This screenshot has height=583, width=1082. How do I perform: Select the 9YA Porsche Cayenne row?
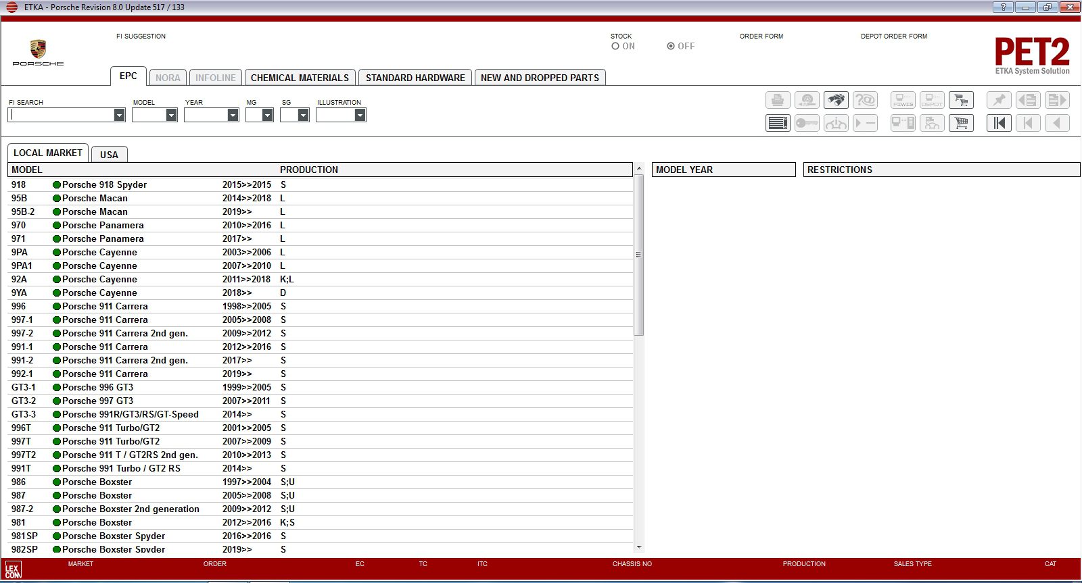(x=321, y=293)
